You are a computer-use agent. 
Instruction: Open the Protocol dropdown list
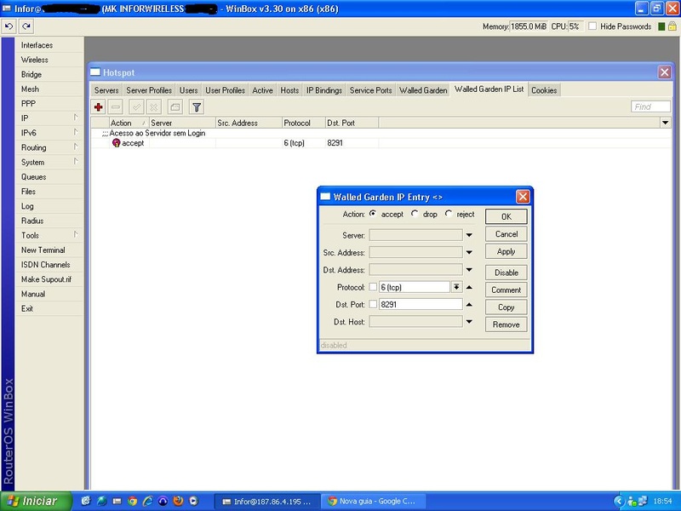(x=456, y=287)
